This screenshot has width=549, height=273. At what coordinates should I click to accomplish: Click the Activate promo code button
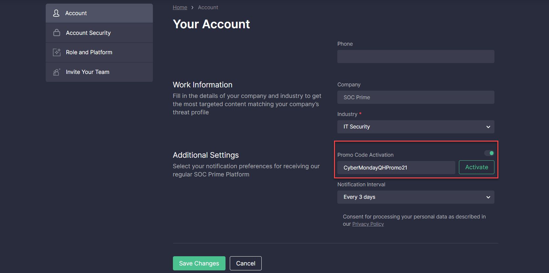click(x=477, y=167)
